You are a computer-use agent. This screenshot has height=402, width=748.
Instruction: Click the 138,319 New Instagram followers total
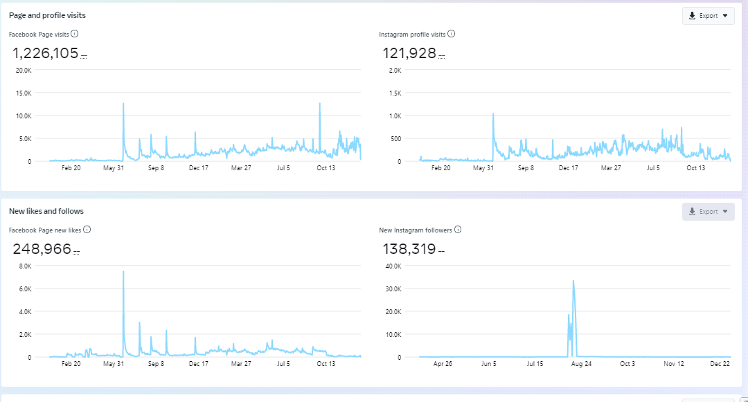[409, 249]
